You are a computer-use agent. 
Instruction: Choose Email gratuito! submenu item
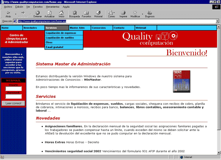click(x=64, y=47)
